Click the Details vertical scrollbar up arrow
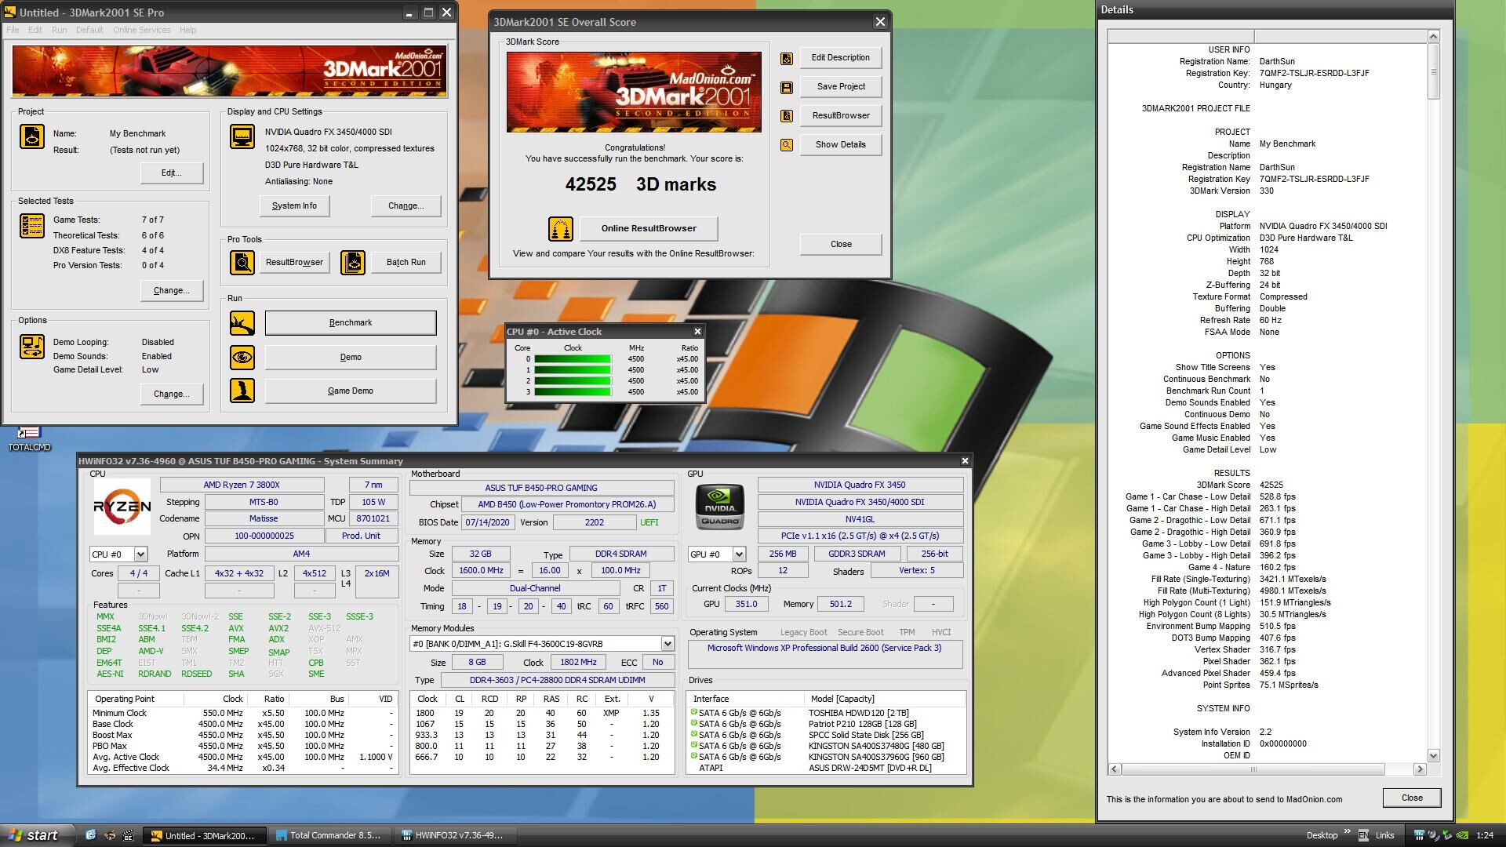Viewport: 1506px width, 847px height. point(1433,36)
